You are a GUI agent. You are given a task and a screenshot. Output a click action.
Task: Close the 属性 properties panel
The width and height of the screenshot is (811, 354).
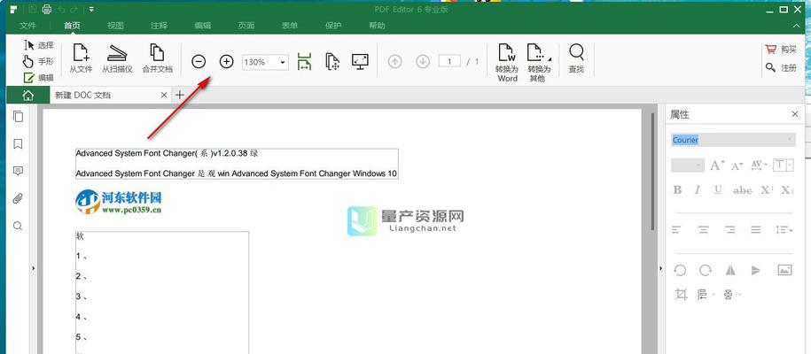(x=795, y=114)
